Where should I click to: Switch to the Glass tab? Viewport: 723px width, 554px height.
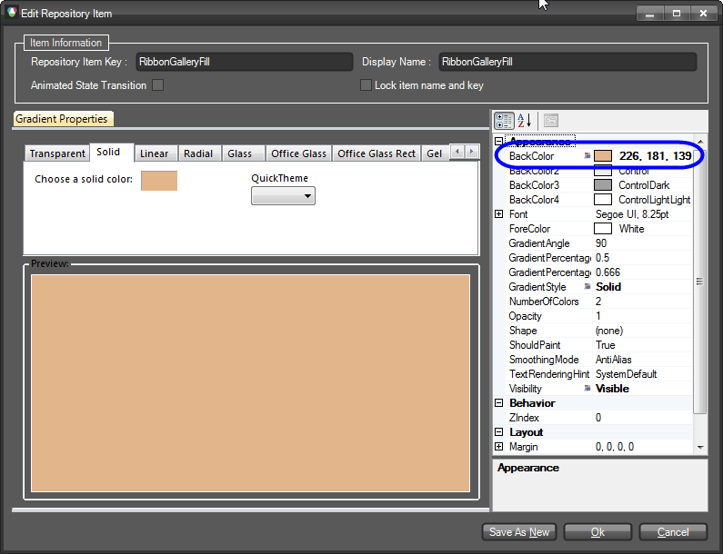click(243, 153)
